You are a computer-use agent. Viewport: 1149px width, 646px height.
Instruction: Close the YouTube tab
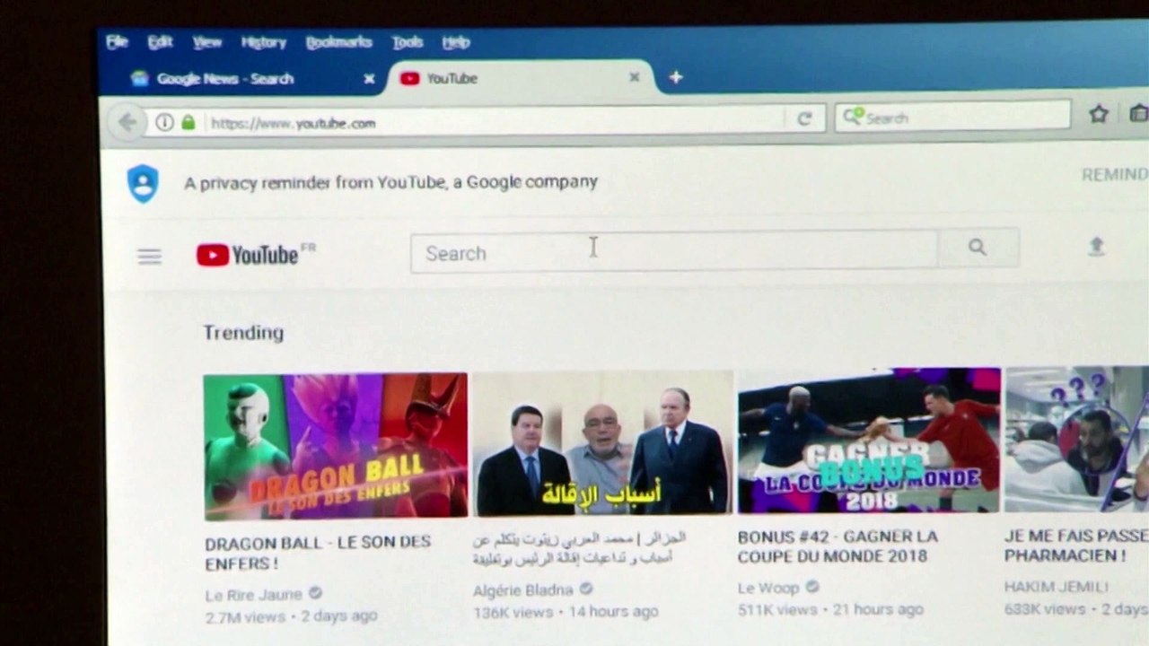(635, 77)
